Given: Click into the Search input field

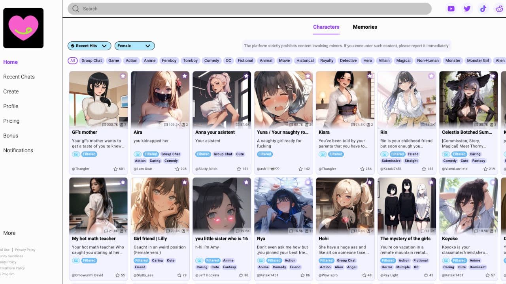Looking at the screenshot, I should pos(253,9).
